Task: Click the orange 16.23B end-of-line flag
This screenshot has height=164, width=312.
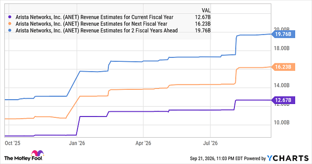Action: (x=283, y=67)
